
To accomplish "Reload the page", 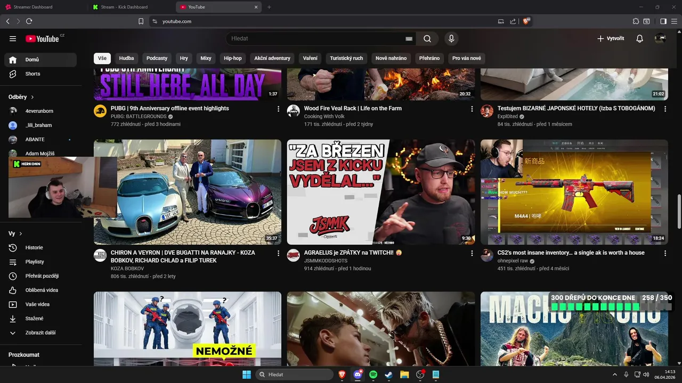I will 29,21.
